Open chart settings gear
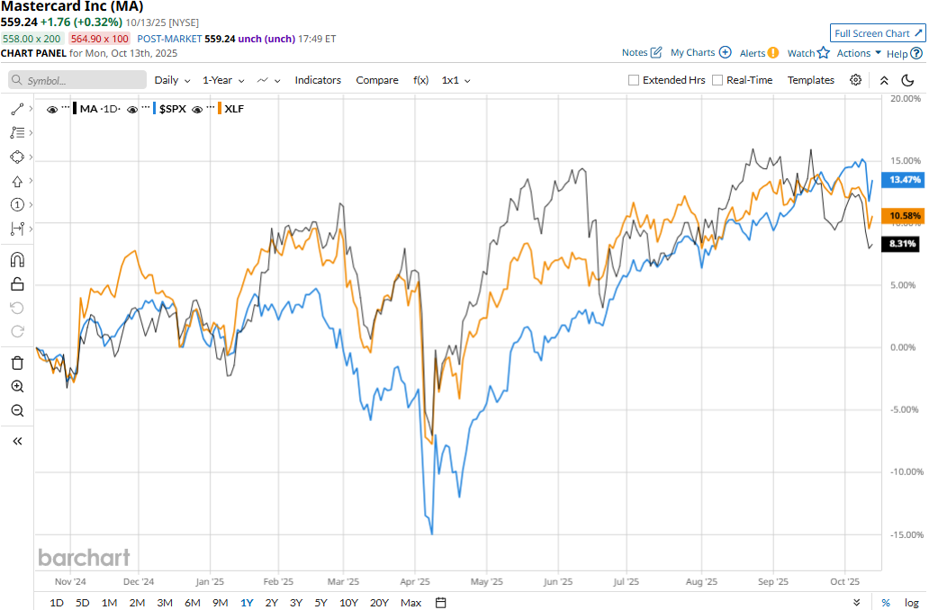Screen dimensions: 929x610 click(855, 80)
